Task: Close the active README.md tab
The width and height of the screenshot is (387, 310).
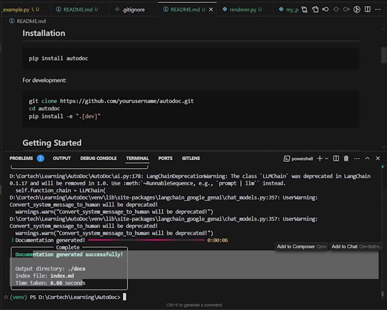Action: coord(211,9)
